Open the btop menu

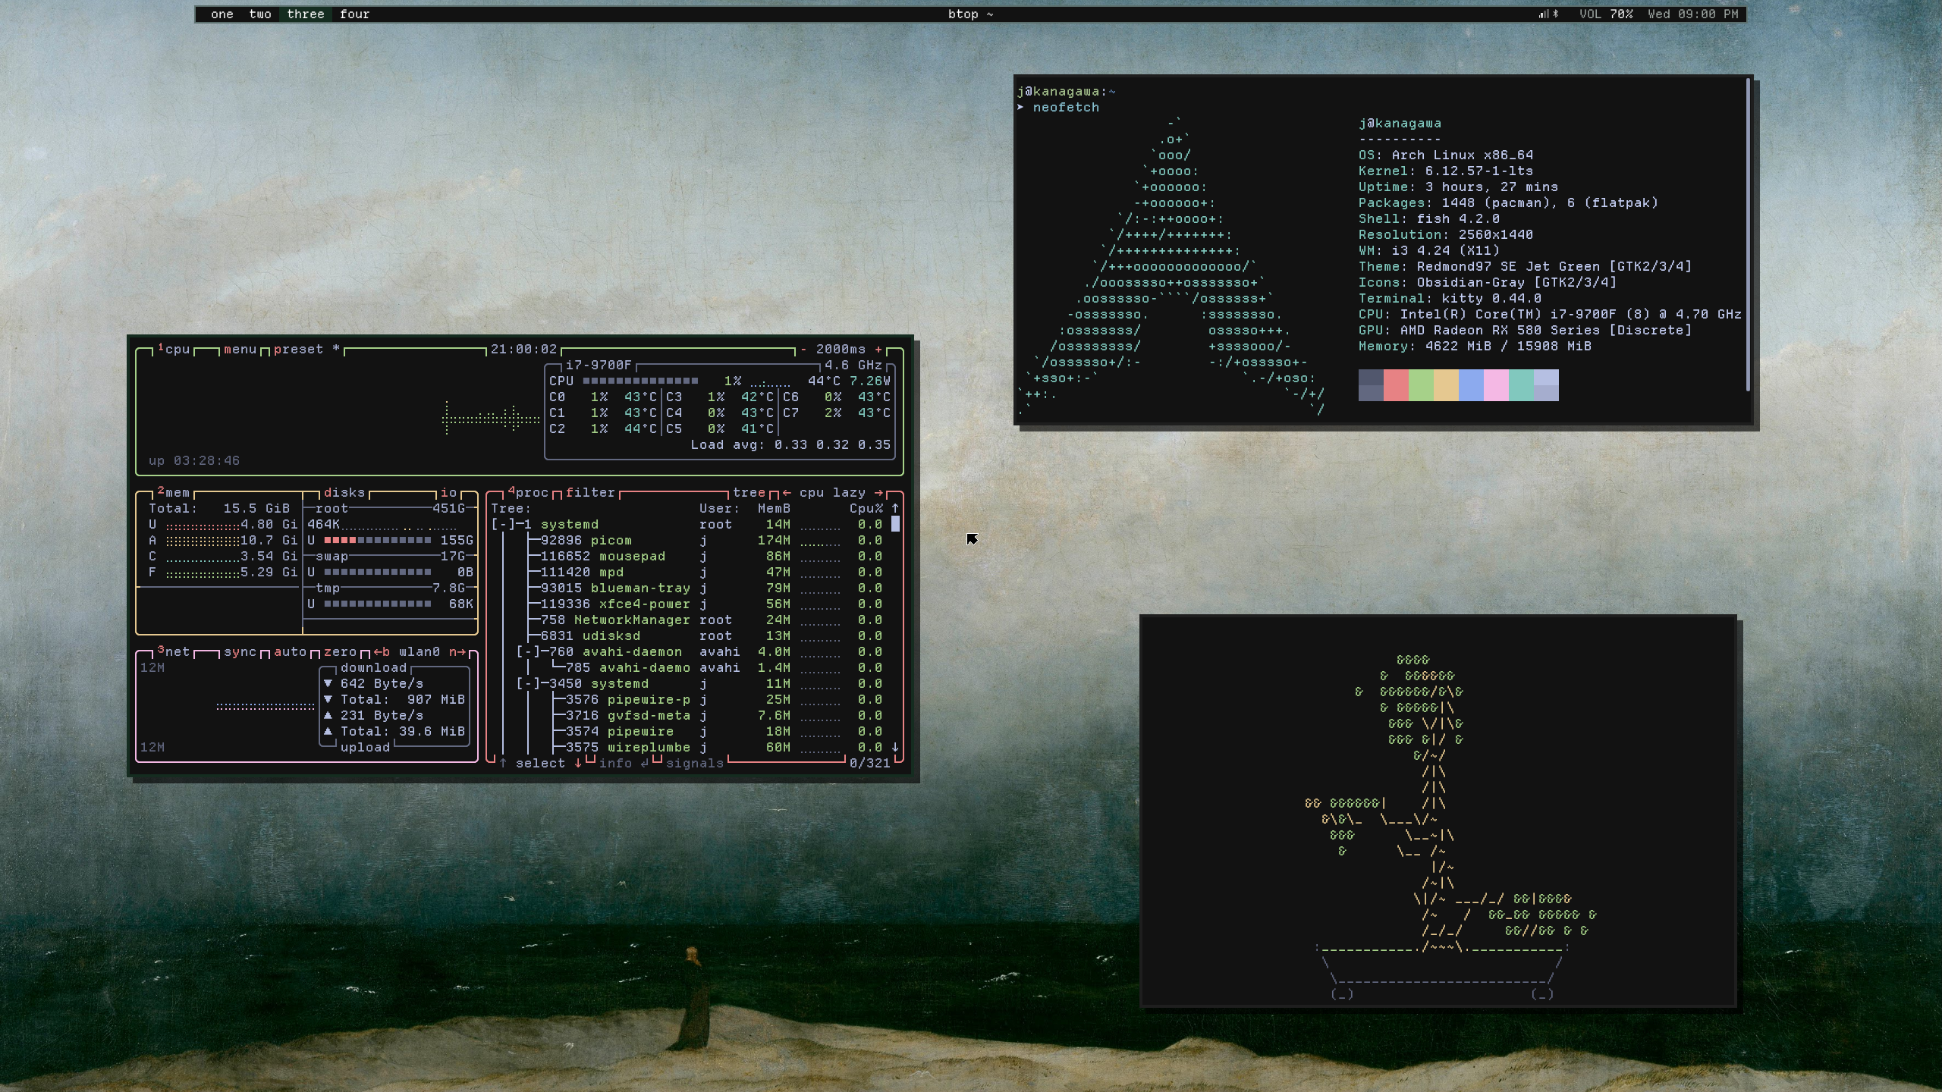pyautogui.click(x=240, y=350)
